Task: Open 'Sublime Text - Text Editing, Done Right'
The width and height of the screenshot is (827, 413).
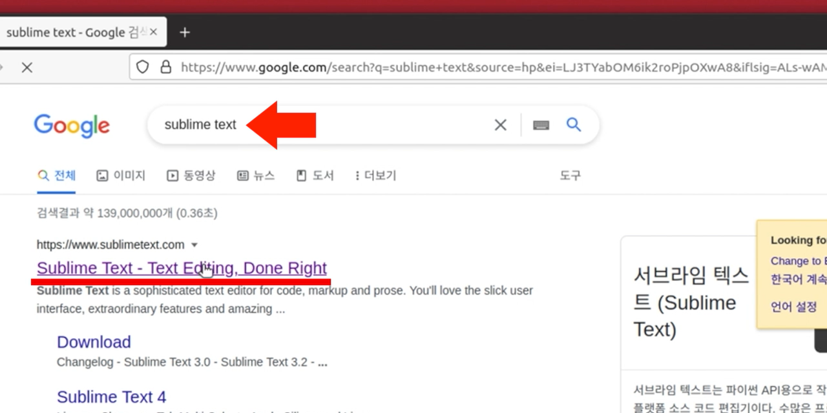Action: (182, 268)
